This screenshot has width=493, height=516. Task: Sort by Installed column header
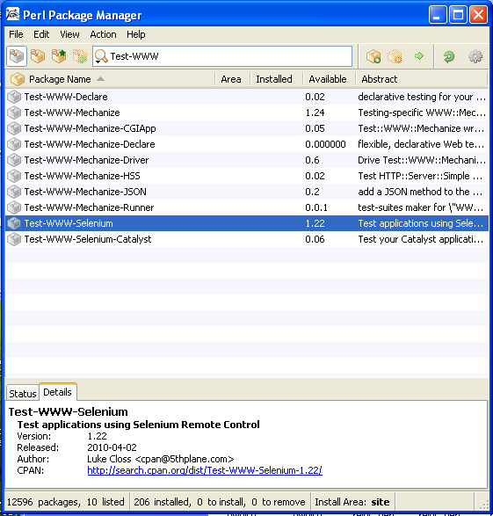(276, 79)
